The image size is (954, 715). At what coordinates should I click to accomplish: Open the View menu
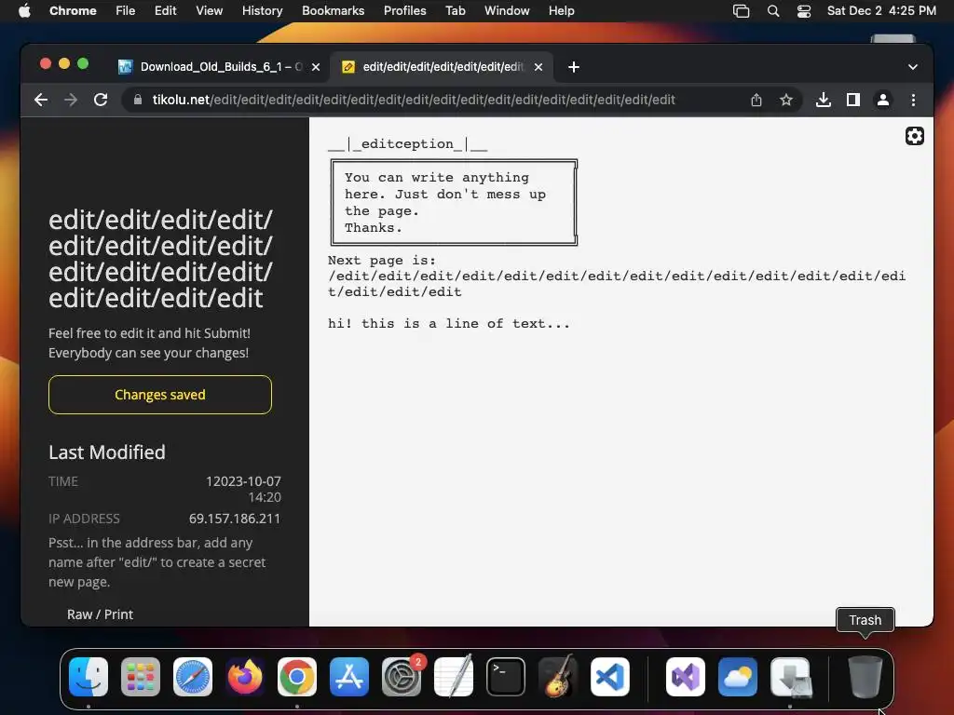(210, 11)
